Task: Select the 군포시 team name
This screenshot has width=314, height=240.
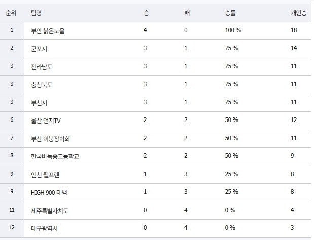Action: pos(39,49)
